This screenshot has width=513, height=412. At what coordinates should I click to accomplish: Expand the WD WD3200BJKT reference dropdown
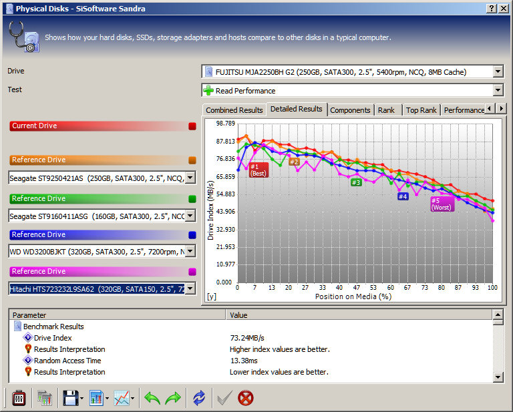pyautogui.click(x=190, y=252)
